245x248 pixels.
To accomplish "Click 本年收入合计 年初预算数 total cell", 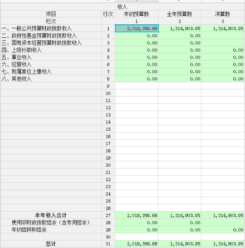I will 137,215.
